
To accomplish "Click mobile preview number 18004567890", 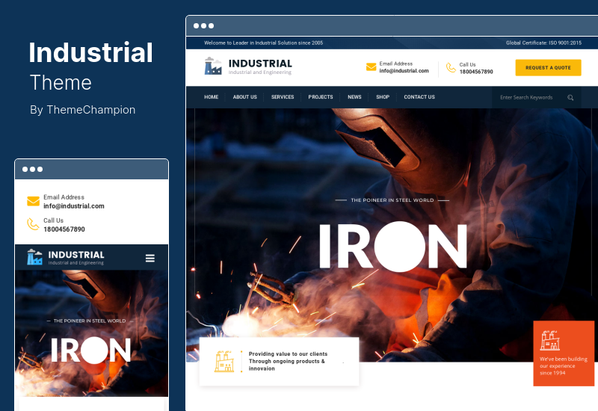I will pyautogui.click(x=64, y=229).
